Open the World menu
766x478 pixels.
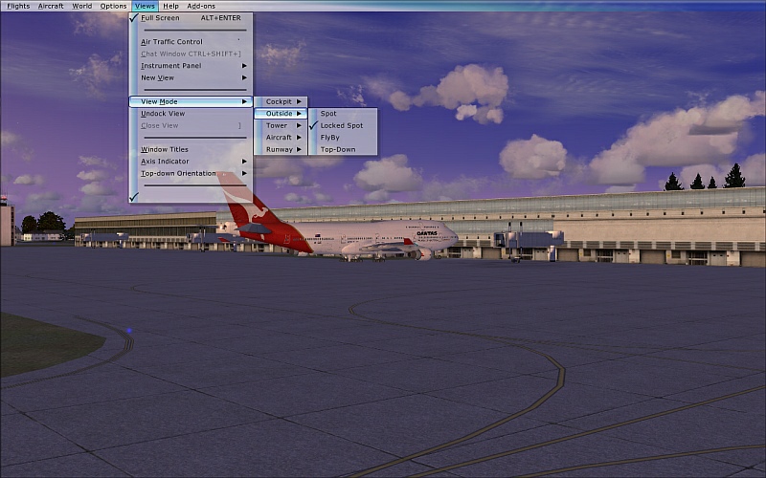click(x=81, y=6)
